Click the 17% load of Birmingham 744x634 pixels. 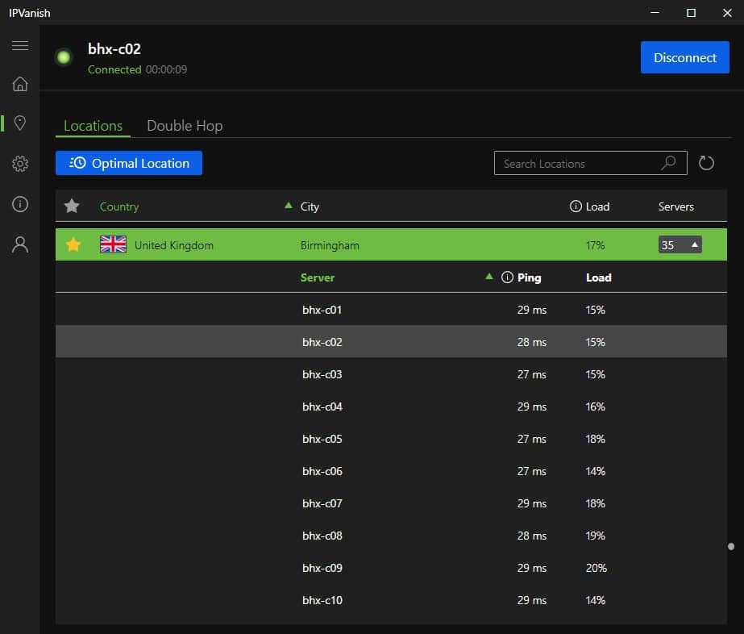click(595, 245)
